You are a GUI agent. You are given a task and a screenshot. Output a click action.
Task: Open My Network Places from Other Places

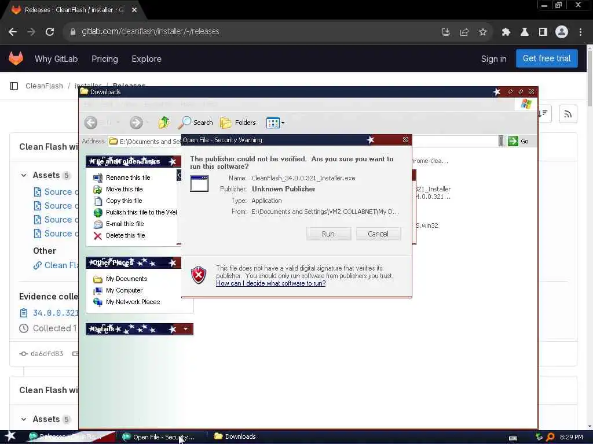[133, 302]
